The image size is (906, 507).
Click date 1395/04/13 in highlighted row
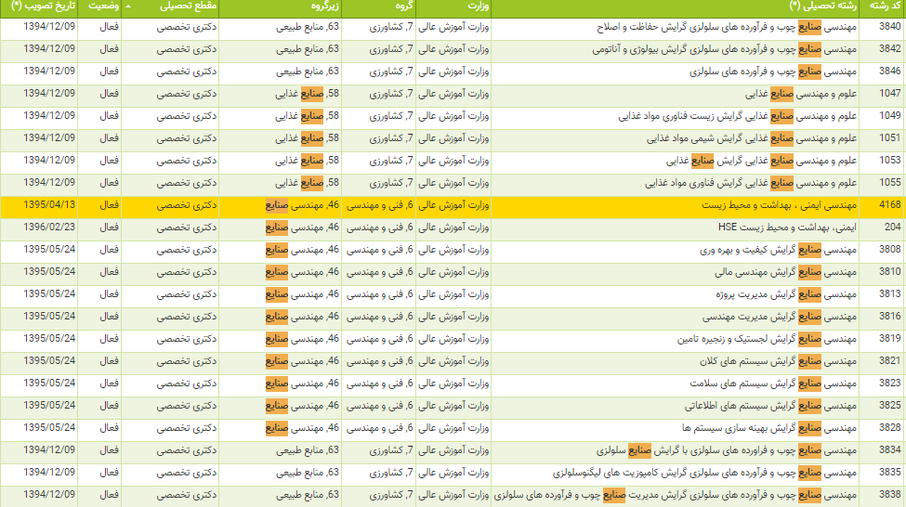[49, 204]
